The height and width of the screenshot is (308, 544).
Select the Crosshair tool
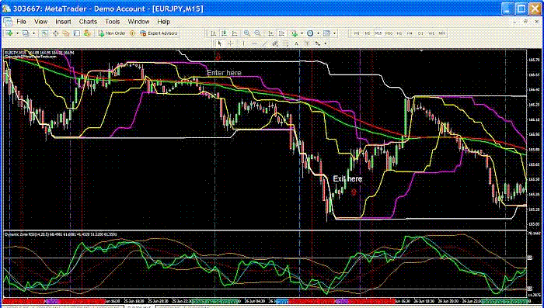230,43
